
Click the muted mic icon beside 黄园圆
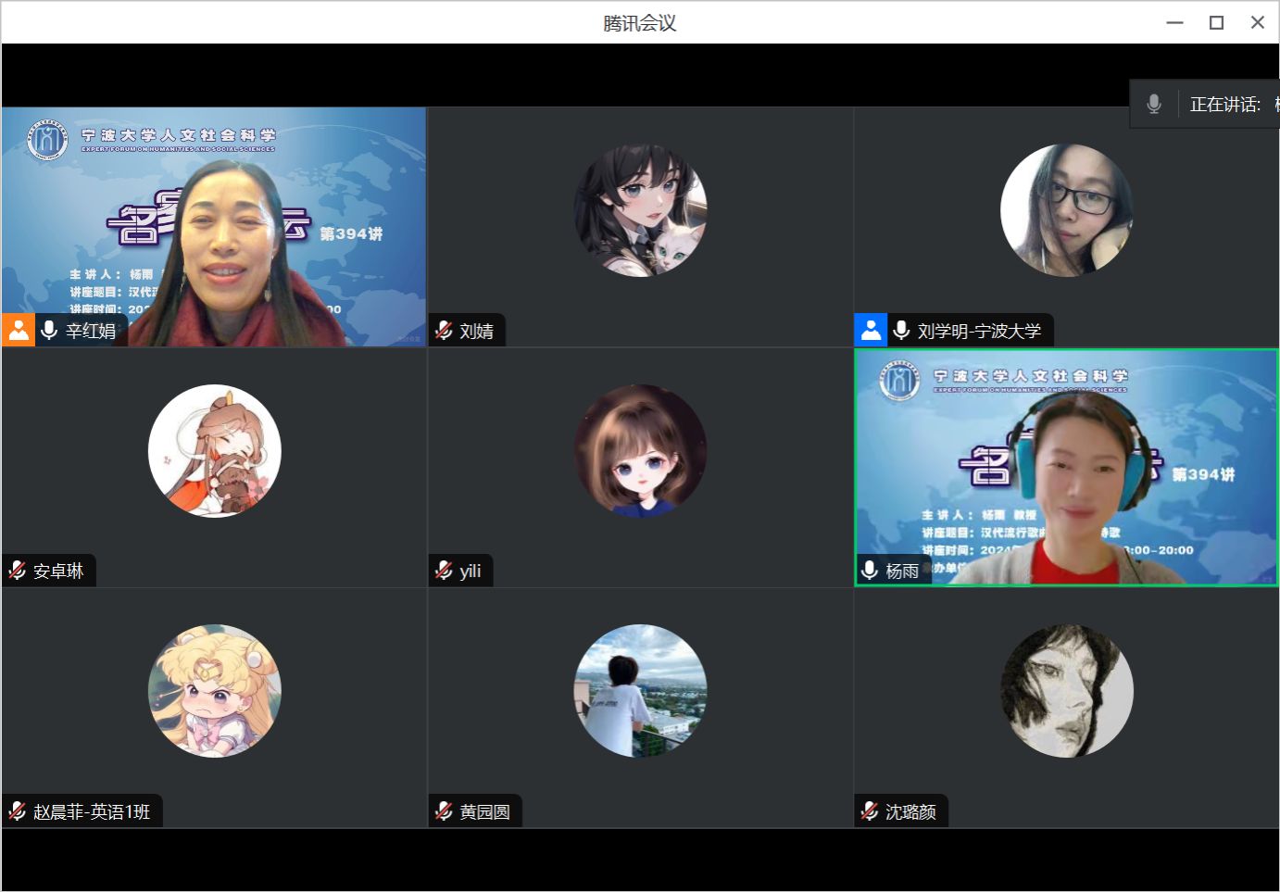[x=445, y=811]
